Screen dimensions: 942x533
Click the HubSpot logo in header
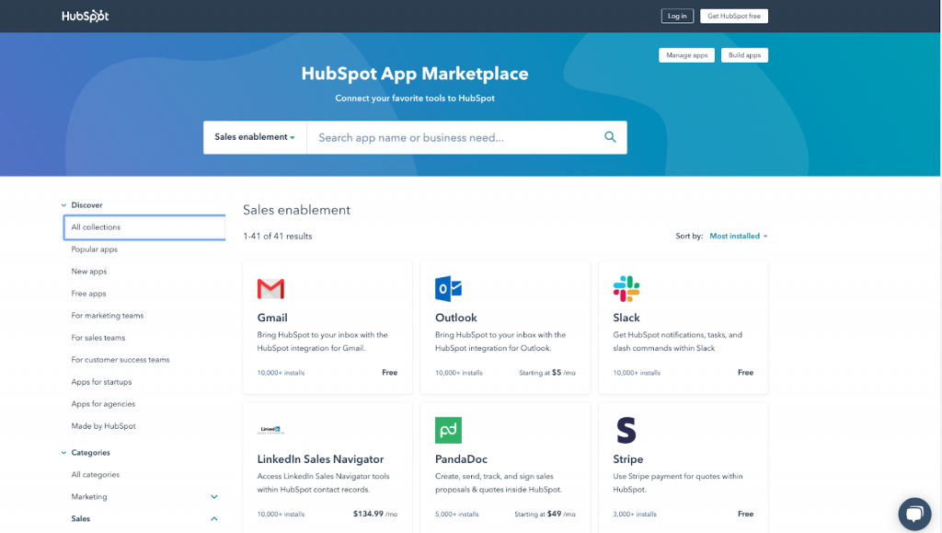pos(86,17)
